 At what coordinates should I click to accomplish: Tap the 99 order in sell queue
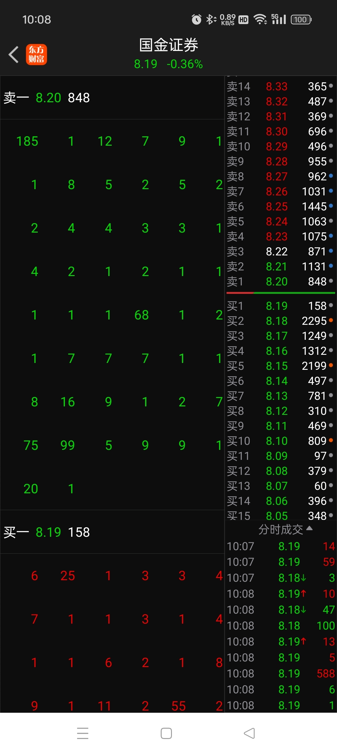(68, 445)
